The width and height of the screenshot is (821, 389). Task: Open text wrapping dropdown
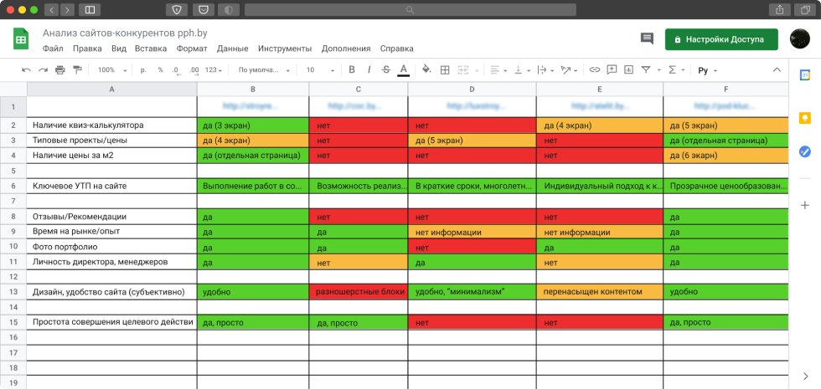tap(545, 70)
